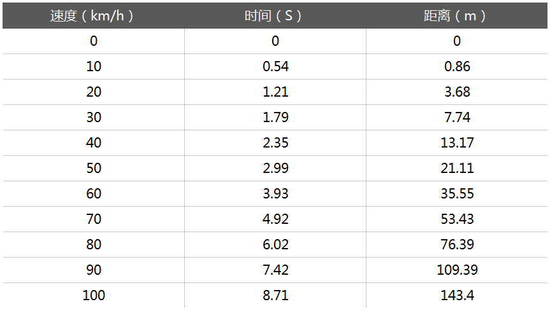This screenshot has width=550, height=311.
Task: Click the distance cell 21.11
Action: point(457,169)
